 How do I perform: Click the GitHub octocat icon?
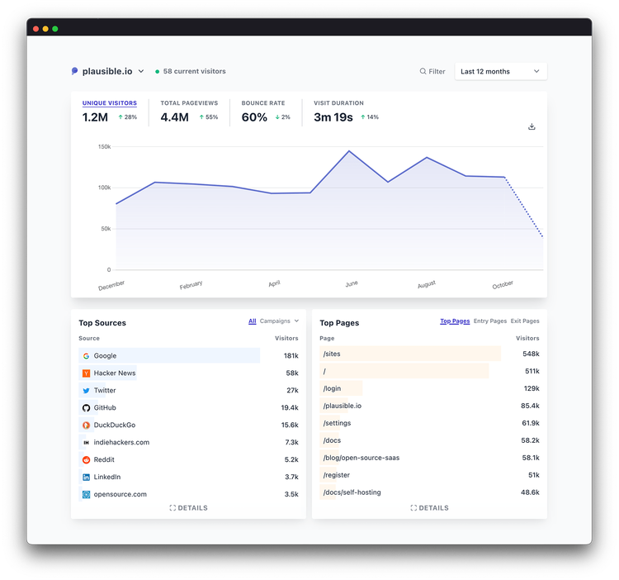click(86, 408)
